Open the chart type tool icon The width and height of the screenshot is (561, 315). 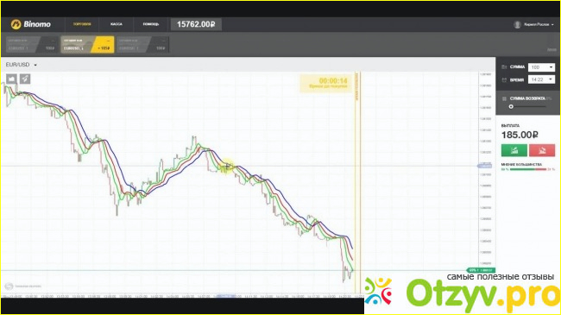click(x=11, y=79)
